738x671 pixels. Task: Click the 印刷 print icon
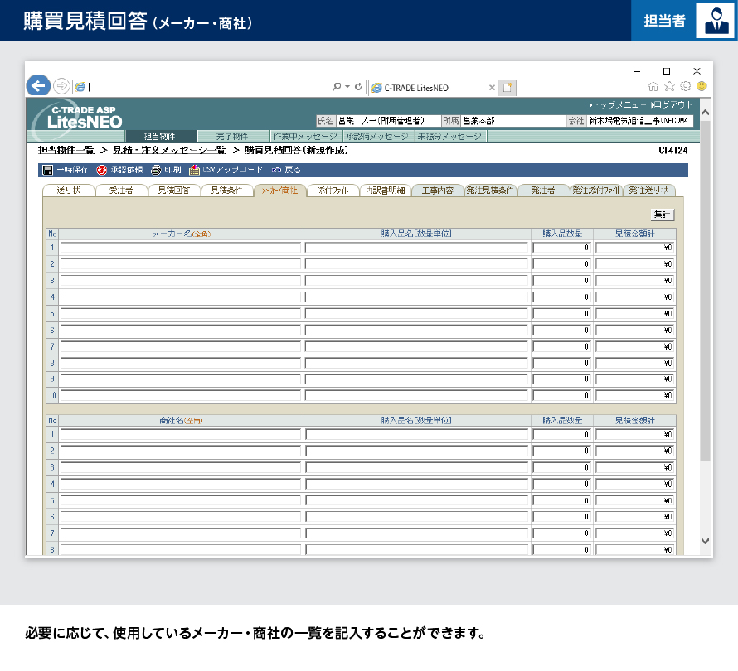[155, 170]
